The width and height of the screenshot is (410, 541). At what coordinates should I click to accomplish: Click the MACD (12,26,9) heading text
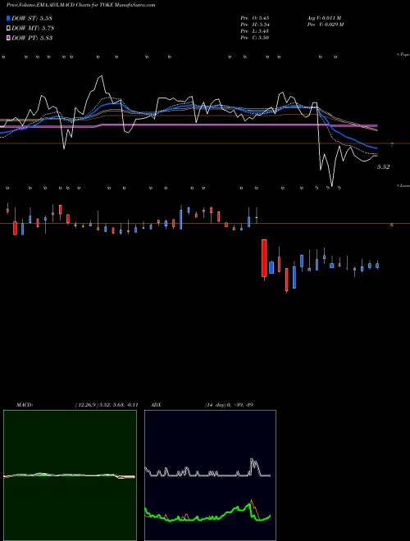coord(77,405)
